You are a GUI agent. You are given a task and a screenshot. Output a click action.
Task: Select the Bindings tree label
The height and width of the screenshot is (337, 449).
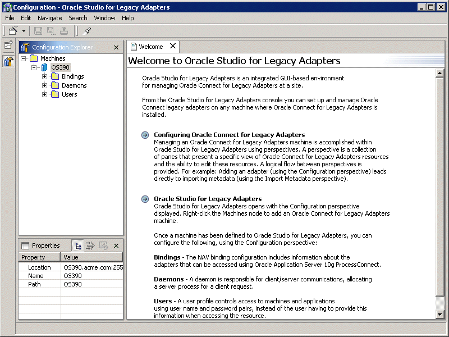[73, 76]
